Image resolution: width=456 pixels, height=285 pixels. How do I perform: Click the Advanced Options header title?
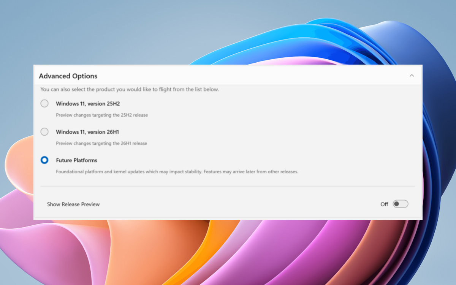pos(68,76)
